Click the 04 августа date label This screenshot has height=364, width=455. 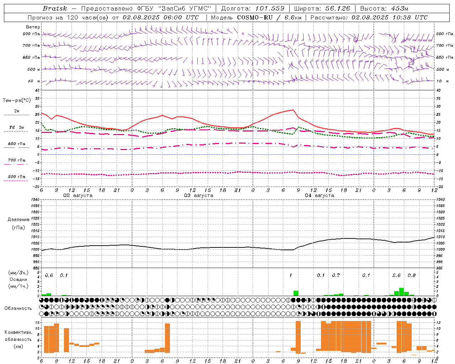(320, 196)
